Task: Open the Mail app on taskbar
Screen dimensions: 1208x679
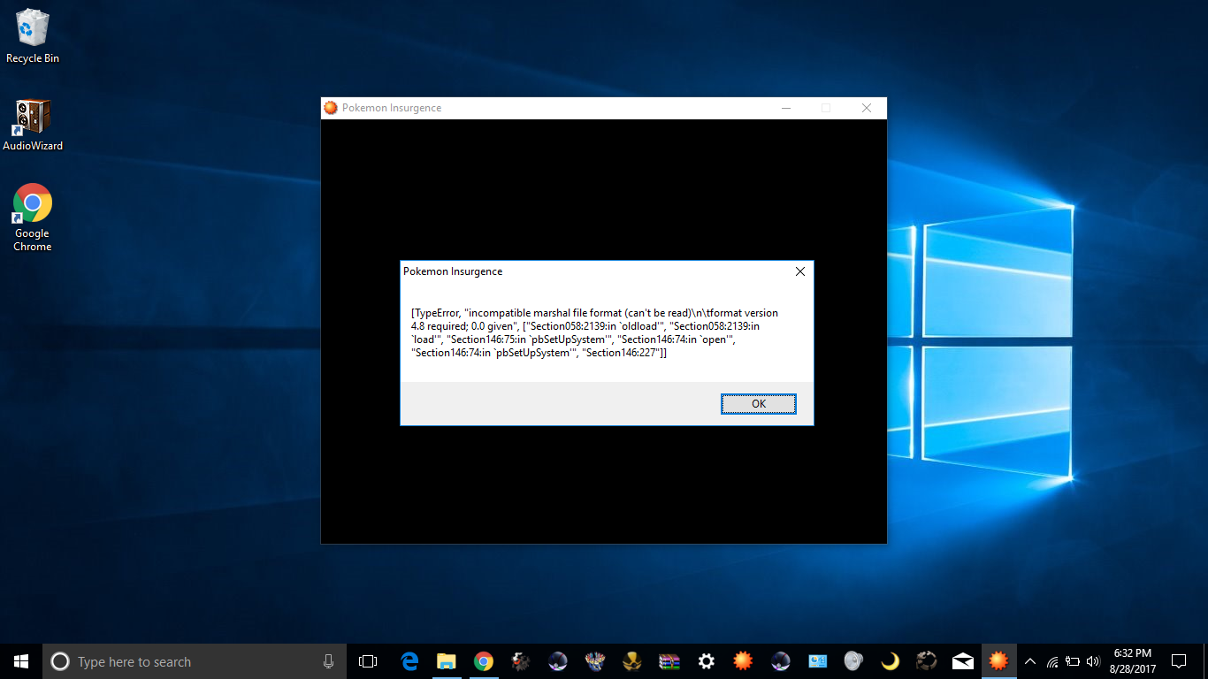Action: pos(963,661)
